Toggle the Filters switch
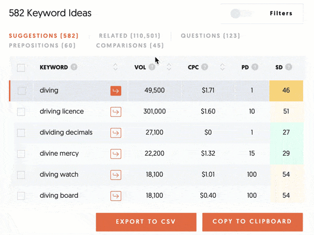This screenshot has height=235, width=314. point(240,14)
